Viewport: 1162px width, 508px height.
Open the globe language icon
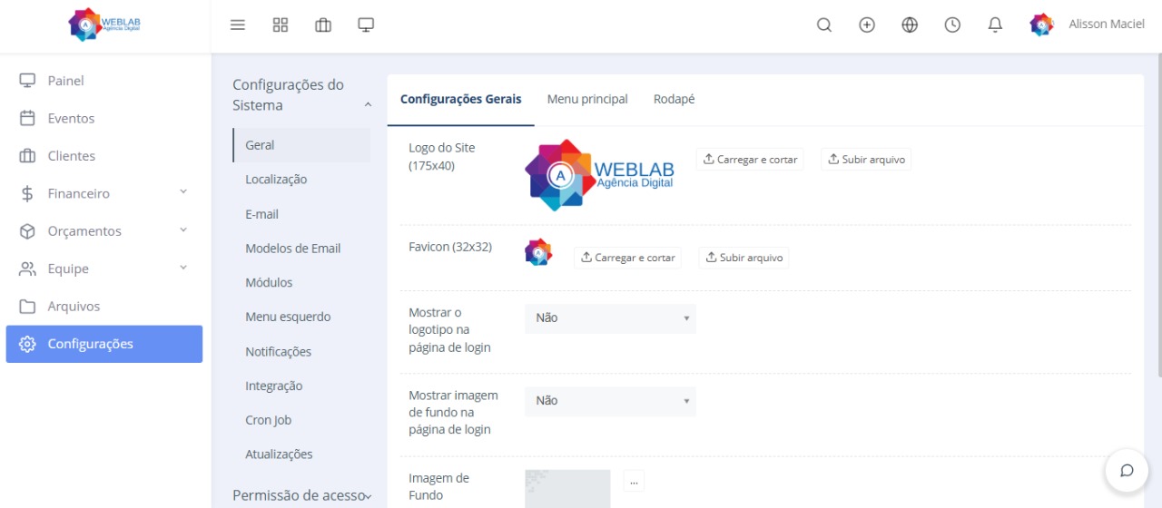coord(910,25)
